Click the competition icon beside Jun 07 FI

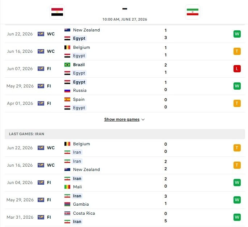point(41,69)
